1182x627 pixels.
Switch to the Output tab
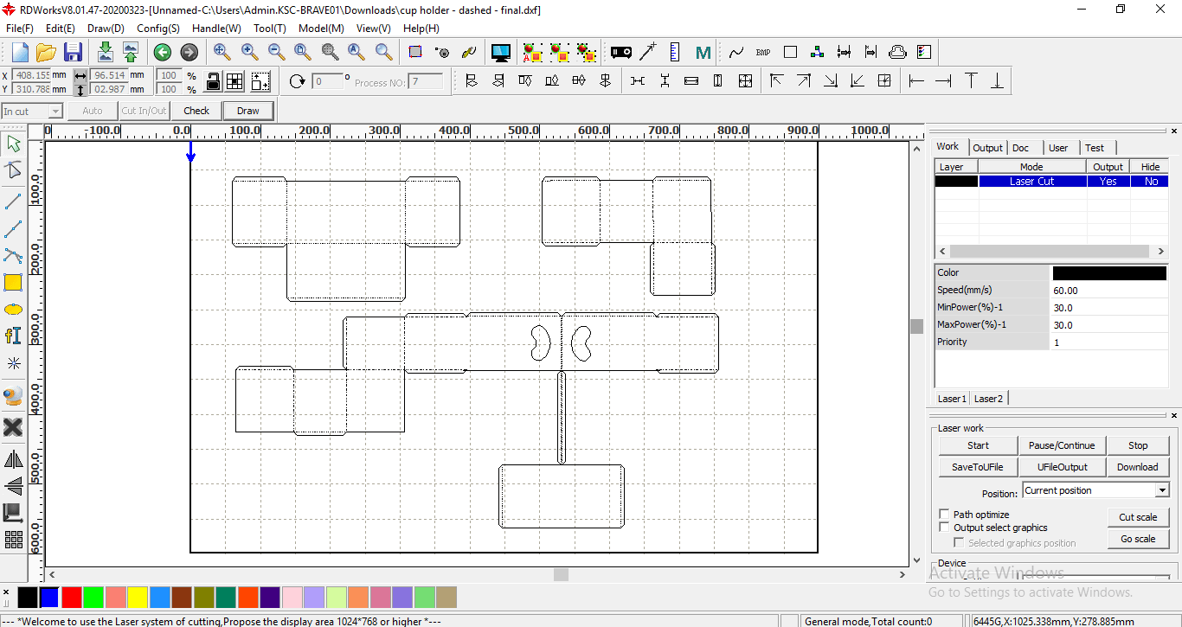tap(987, 148)
